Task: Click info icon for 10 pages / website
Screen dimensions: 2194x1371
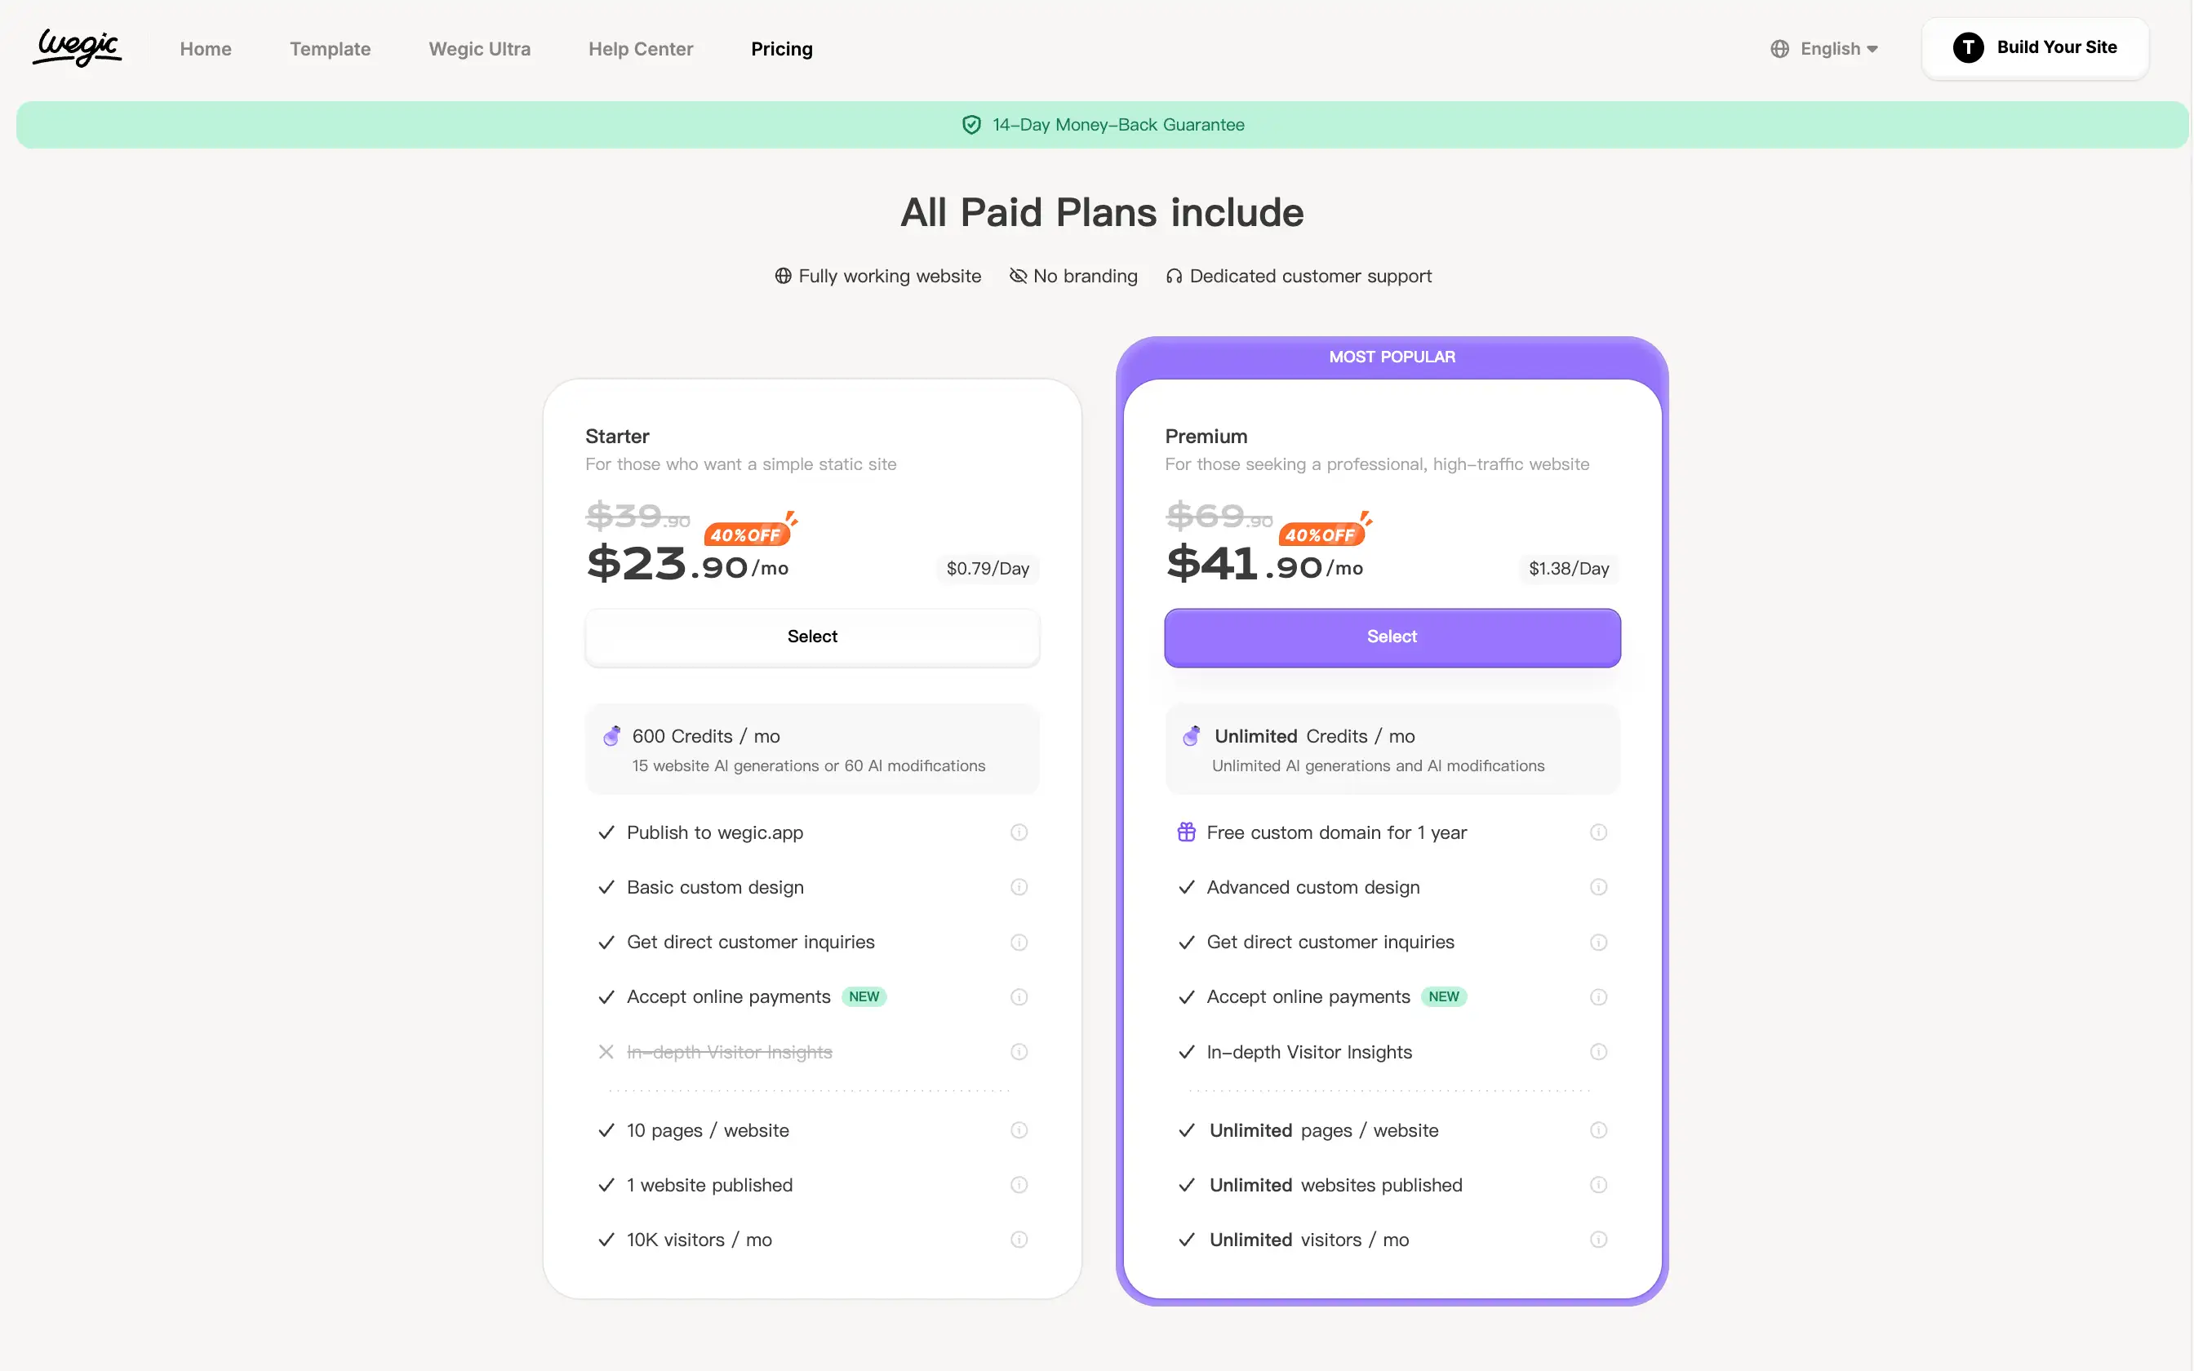Action: tap(1019, 1129)
